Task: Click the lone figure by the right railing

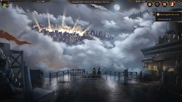Action: (x=126, y=73)
